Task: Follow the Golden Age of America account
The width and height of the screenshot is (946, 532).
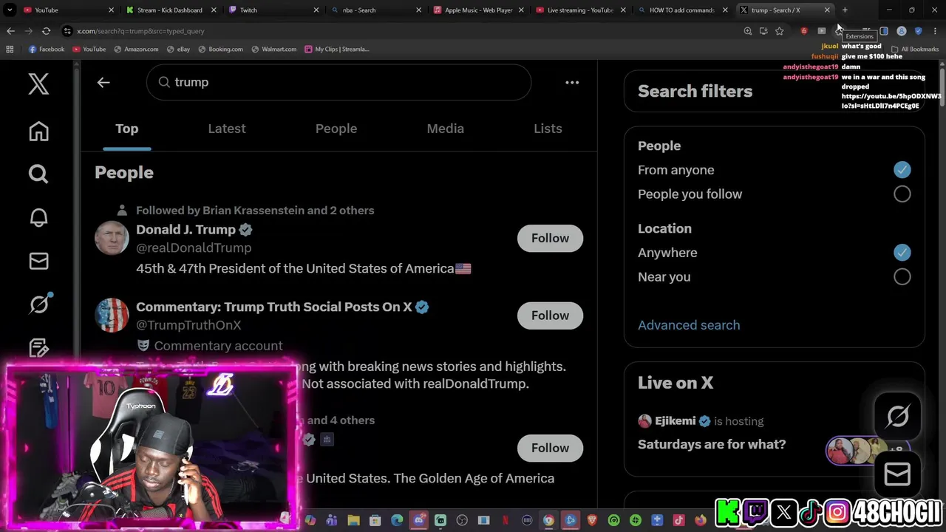Action: 550,448
